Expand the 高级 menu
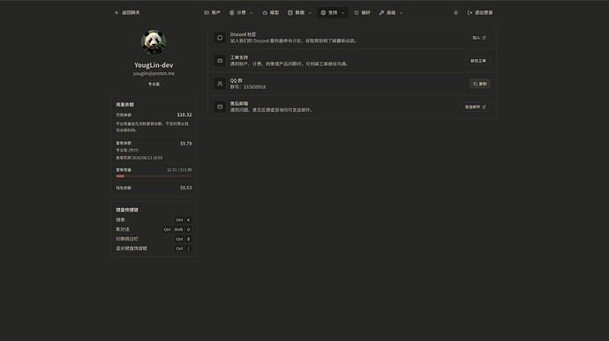The image size is (609, 341). pyautogui.click(x=391, y=12)
